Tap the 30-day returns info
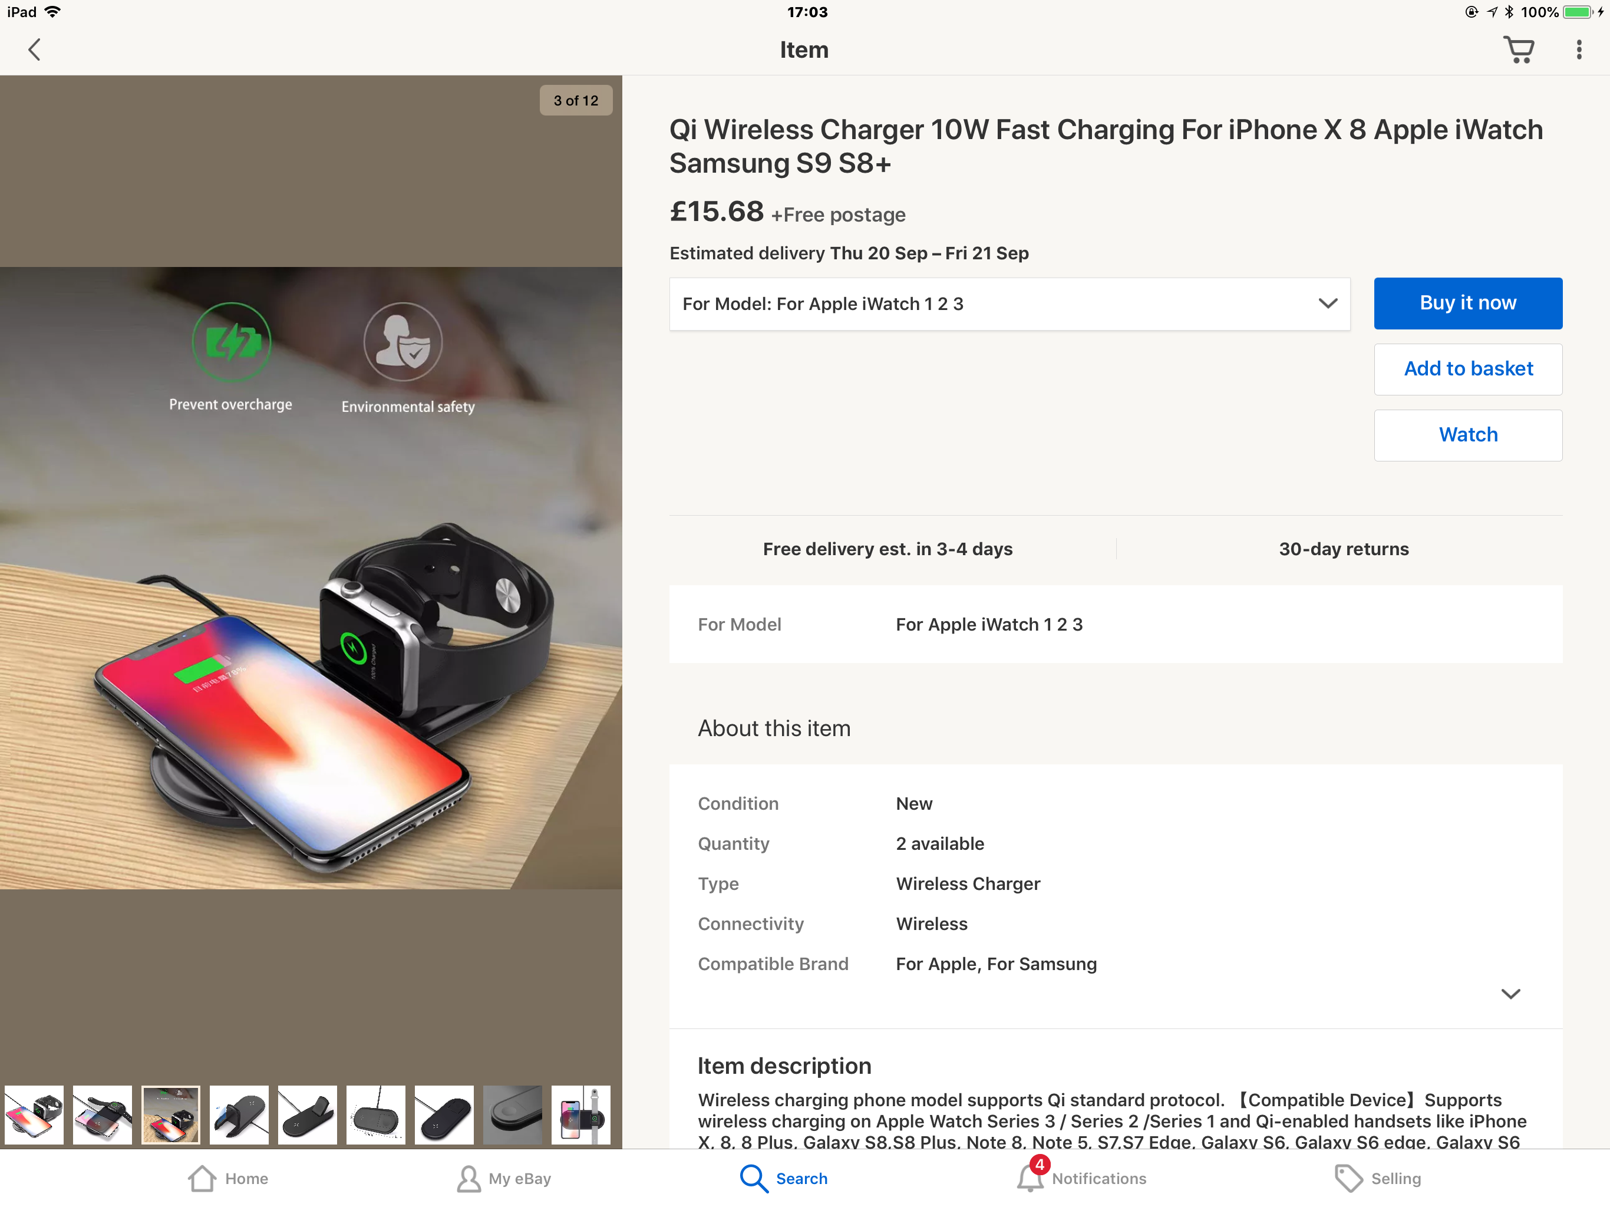Screen dimensions: 1610x1207 pos(1343,549)
